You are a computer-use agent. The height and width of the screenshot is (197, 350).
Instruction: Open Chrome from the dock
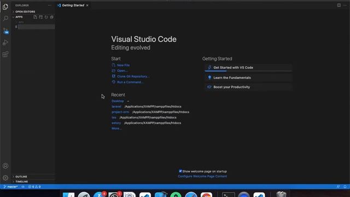[x=206, y=195]
